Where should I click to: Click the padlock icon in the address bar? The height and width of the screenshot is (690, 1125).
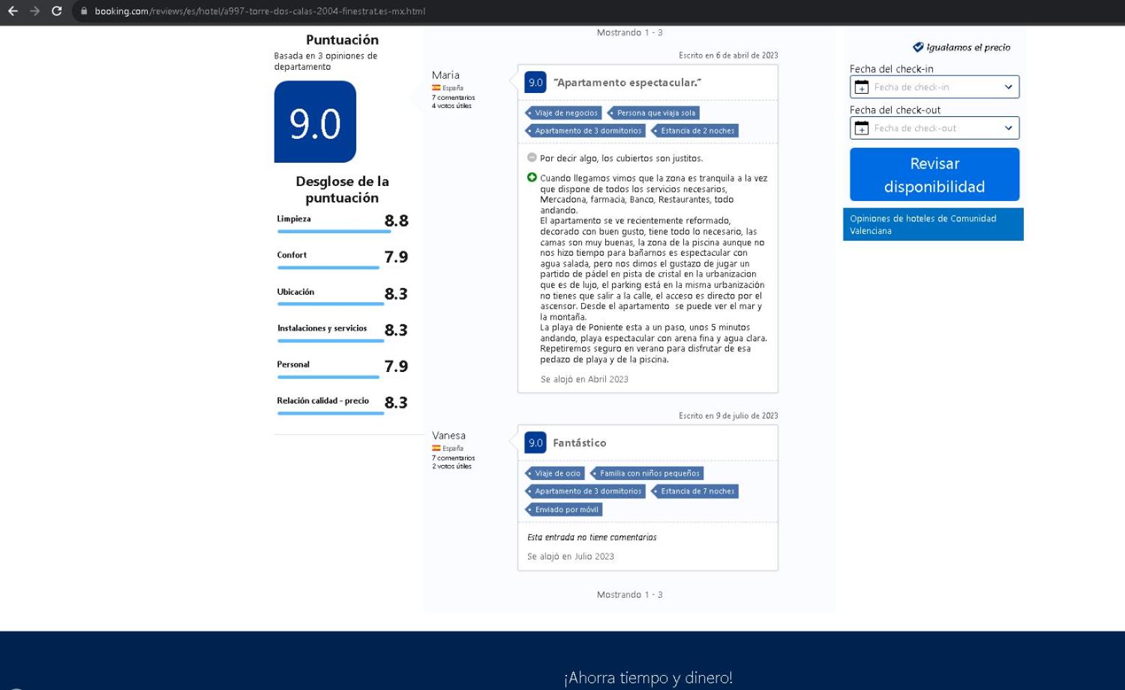(x=84, y=11)
